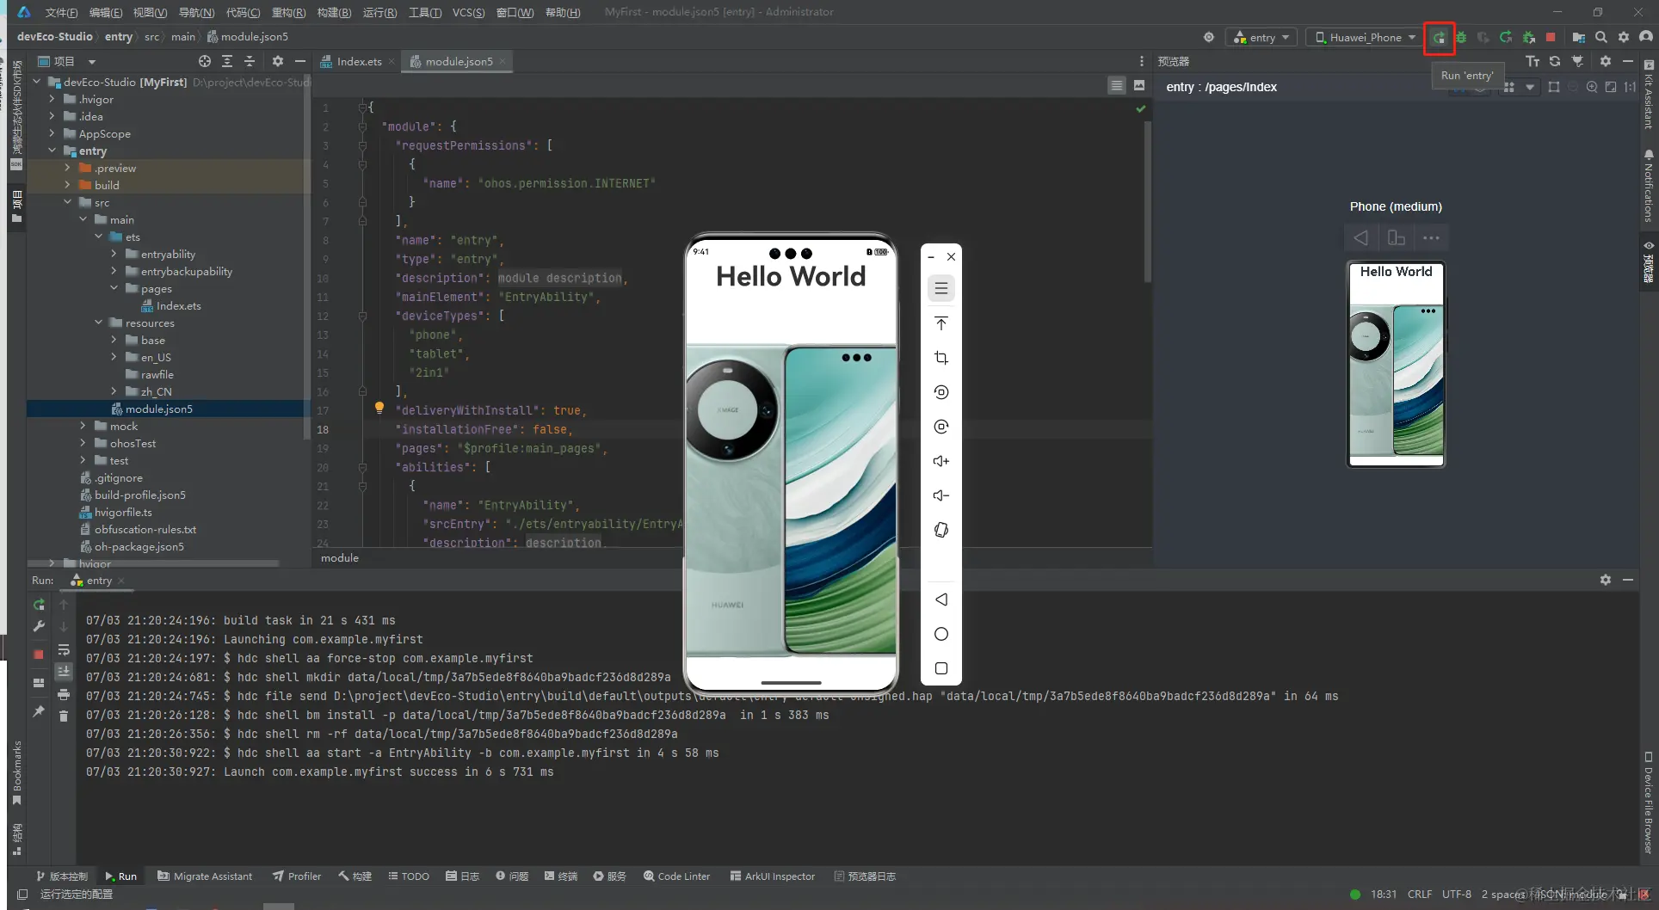The image size is (1659, 910).
Task: Open IDE settings gear in main toolbar
Action: coord(1624,38)
